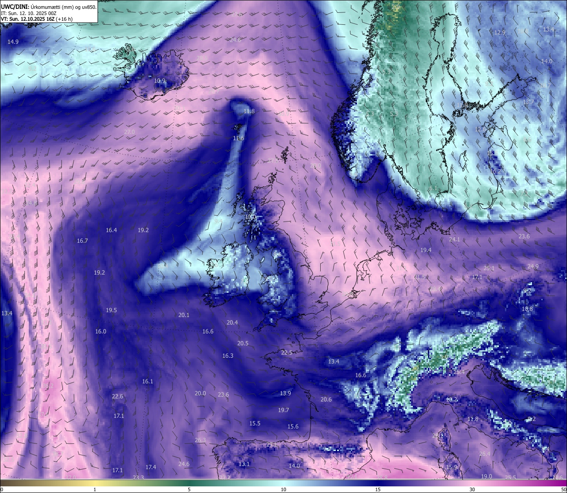Viewport: 567px width, 493px height.
Task: Click the 16.0 value on the map
Action: [x=101, y=332]
